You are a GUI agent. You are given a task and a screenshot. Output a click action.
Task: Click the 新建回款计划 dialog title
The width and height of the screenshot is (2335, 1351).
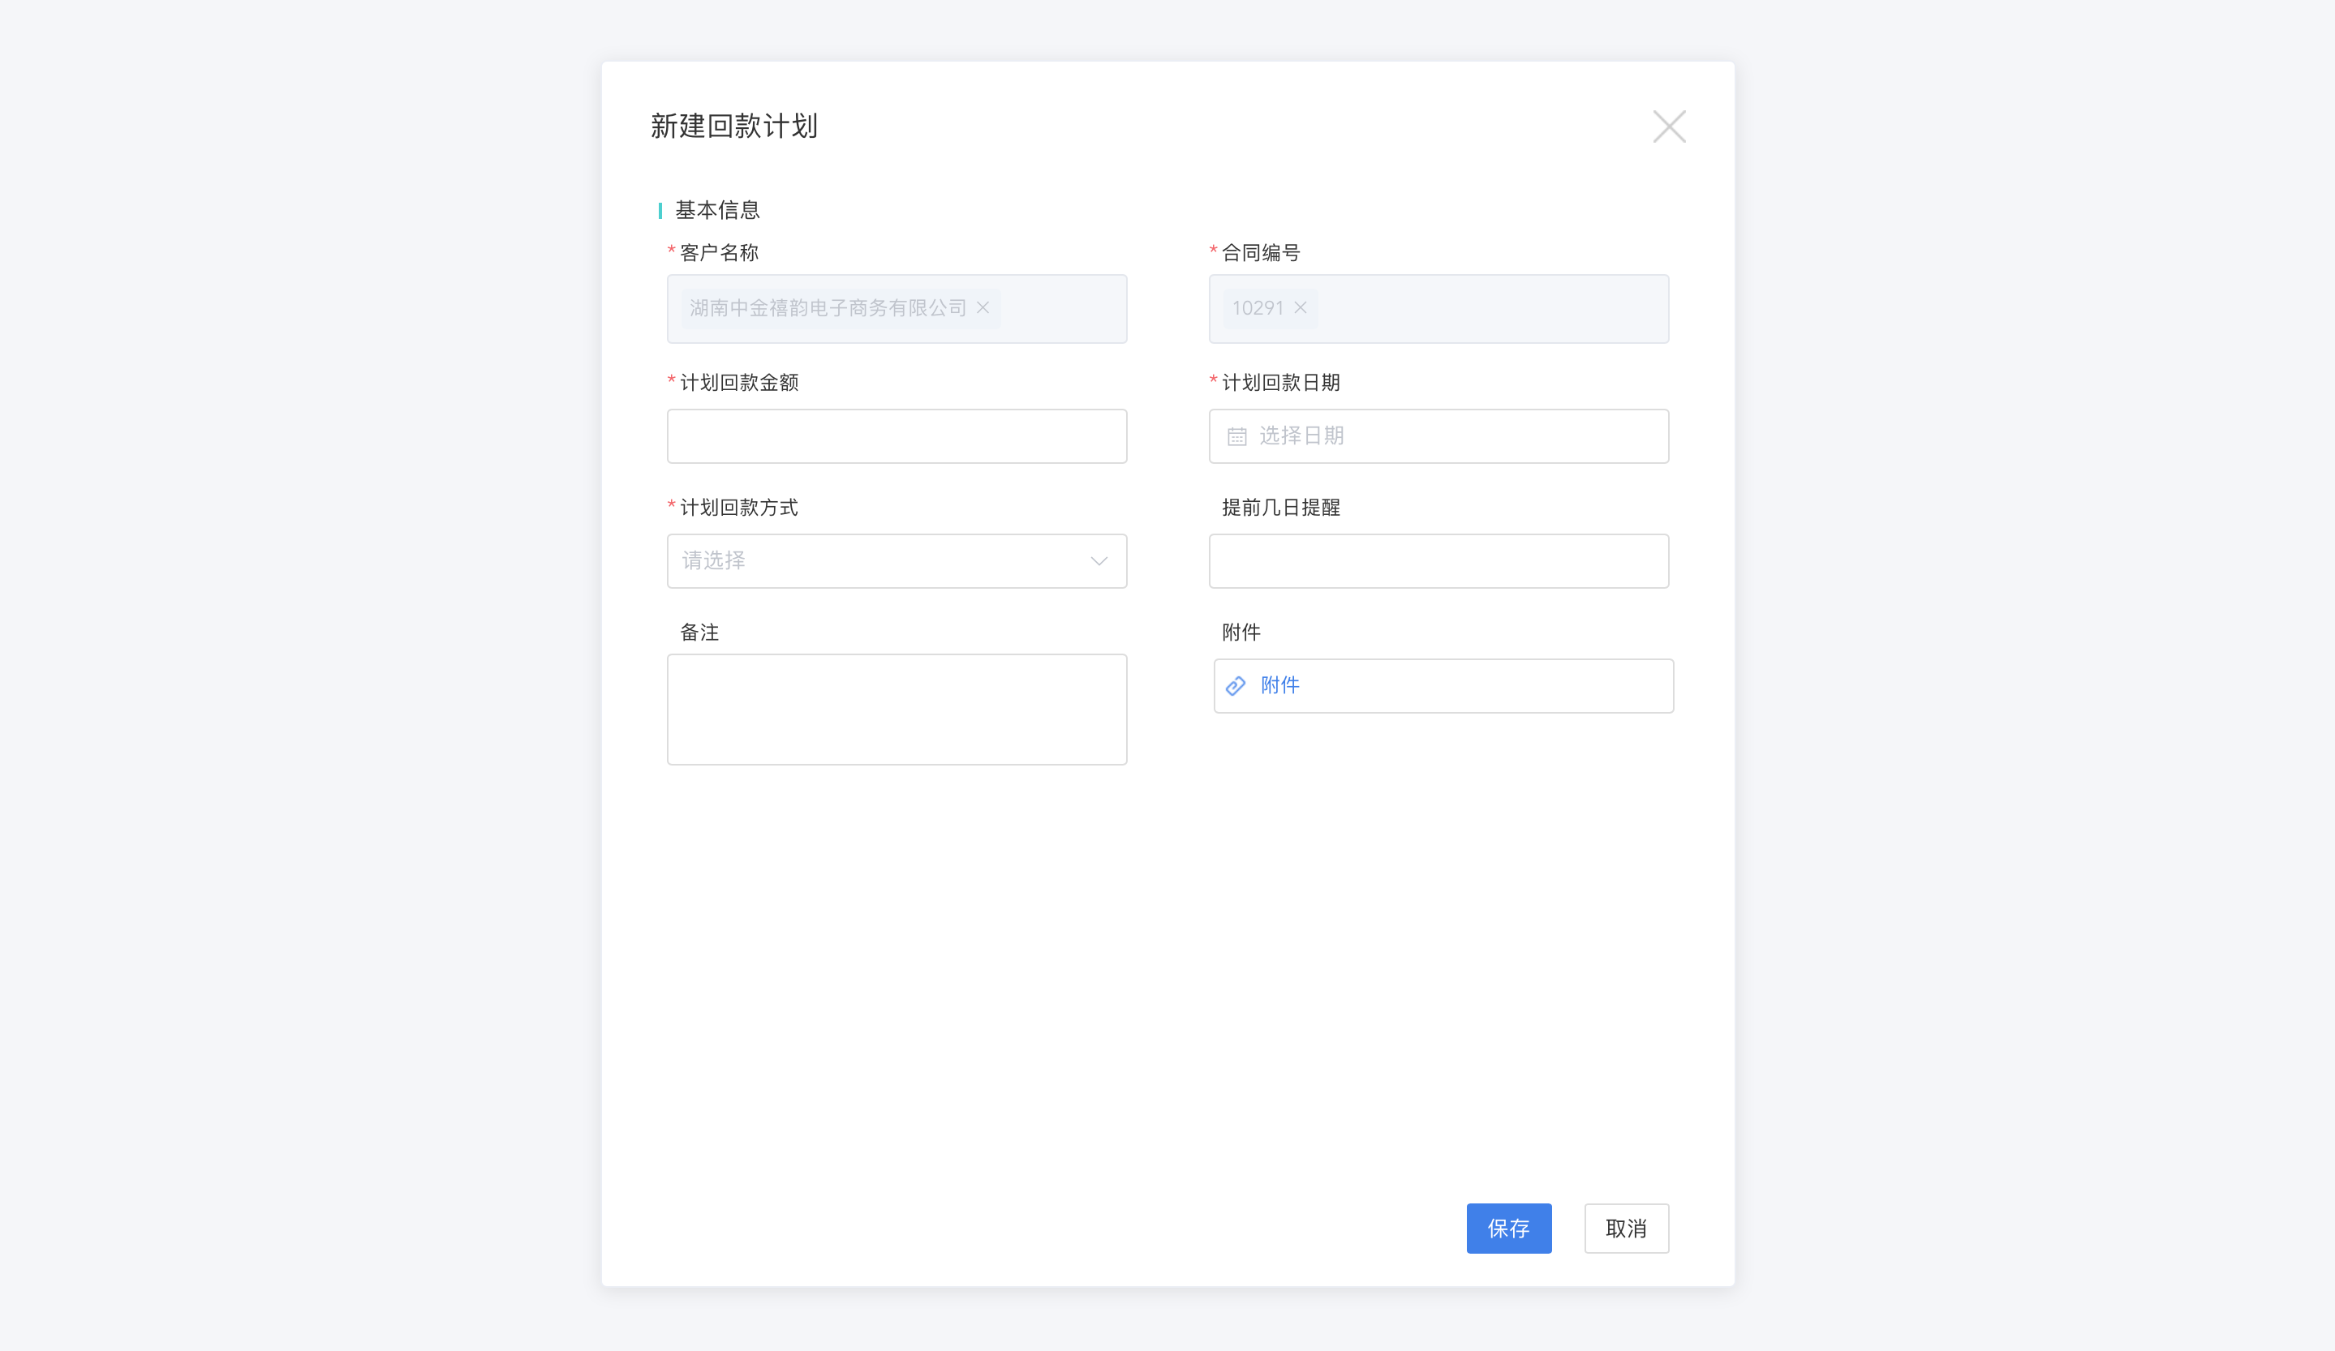734,126
